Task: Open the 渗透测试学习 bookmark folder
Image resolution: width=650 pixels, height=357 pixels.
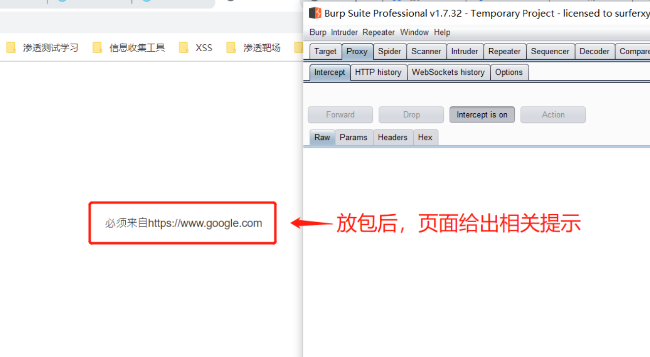Action: 42,48
